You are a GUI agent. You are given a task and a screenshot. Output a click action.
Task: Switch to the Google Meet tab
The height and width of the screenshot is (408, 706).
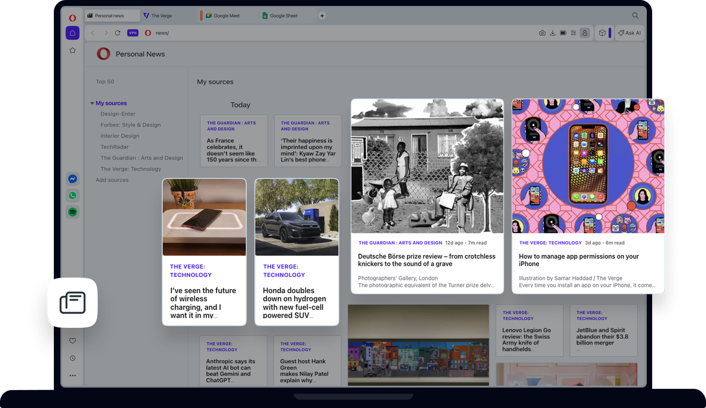226,16
